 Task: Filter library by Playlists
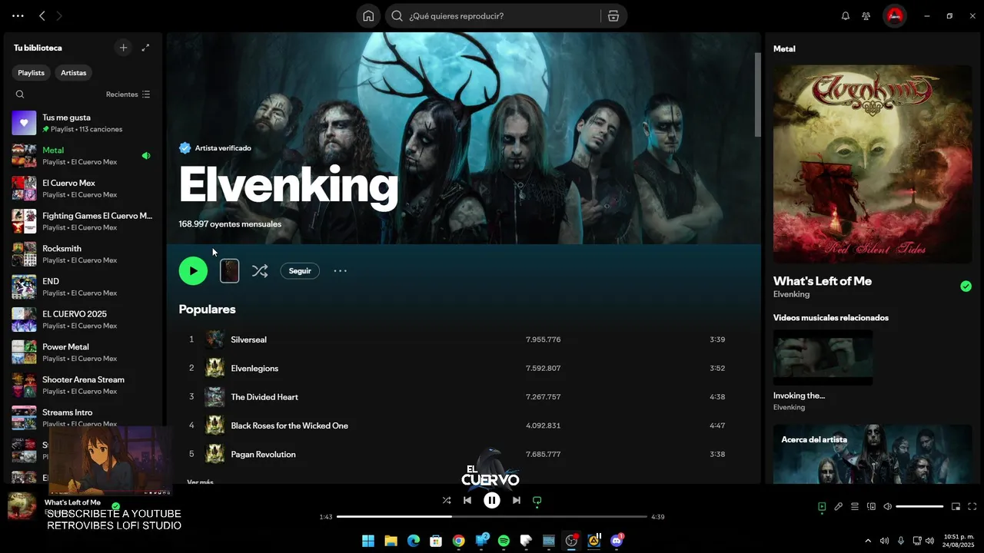[x=32, y=73]
